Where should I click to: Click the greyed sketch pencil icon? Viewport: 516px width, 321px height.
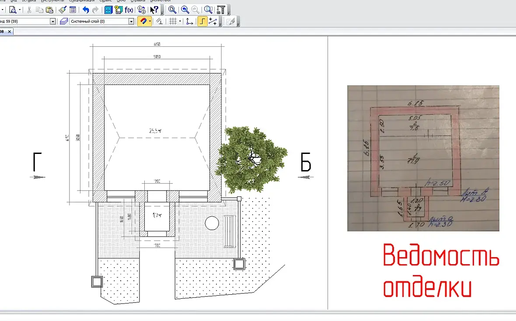click(x=231, y=21)
